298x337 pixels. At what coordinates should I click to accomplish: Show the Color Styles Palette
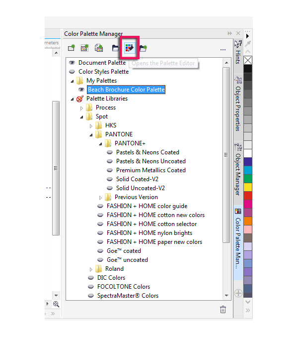click(x=72, y=72)
